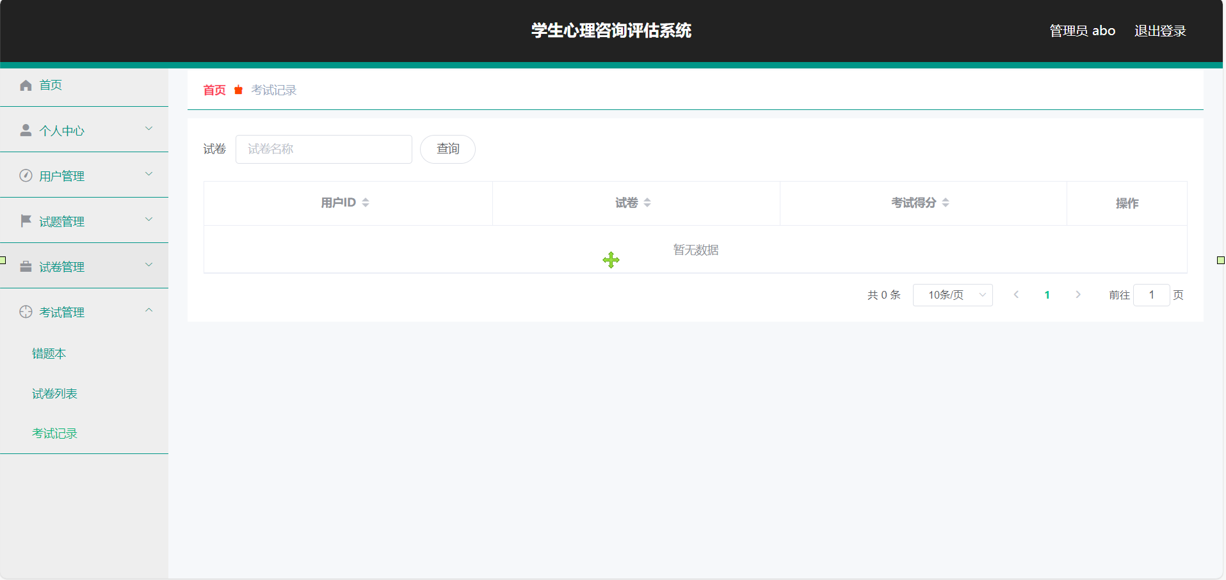Focus the 试卷名称 search input field
Viewport: 1226px width, 580px height.
click(324, 149)
